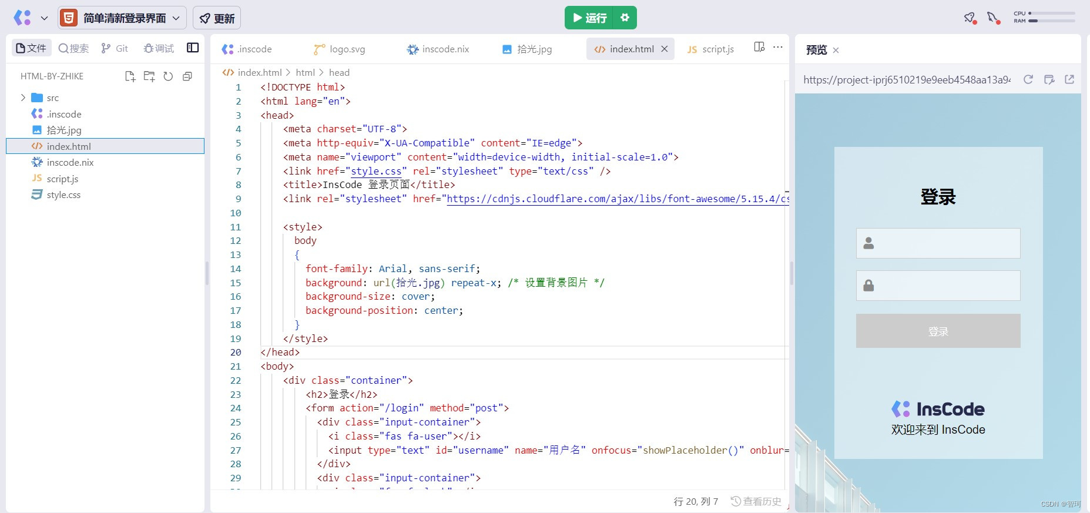
Task: Create a new folder icon
Action: pos(149,76)
